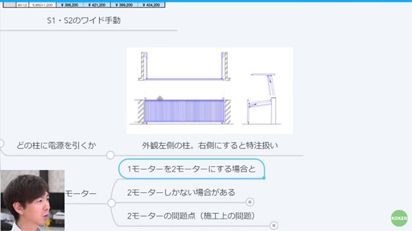The width and height of the screenshot is (412, 231).
Task: Click the price cell '¥ 434,200'
Action: point(151,5)
